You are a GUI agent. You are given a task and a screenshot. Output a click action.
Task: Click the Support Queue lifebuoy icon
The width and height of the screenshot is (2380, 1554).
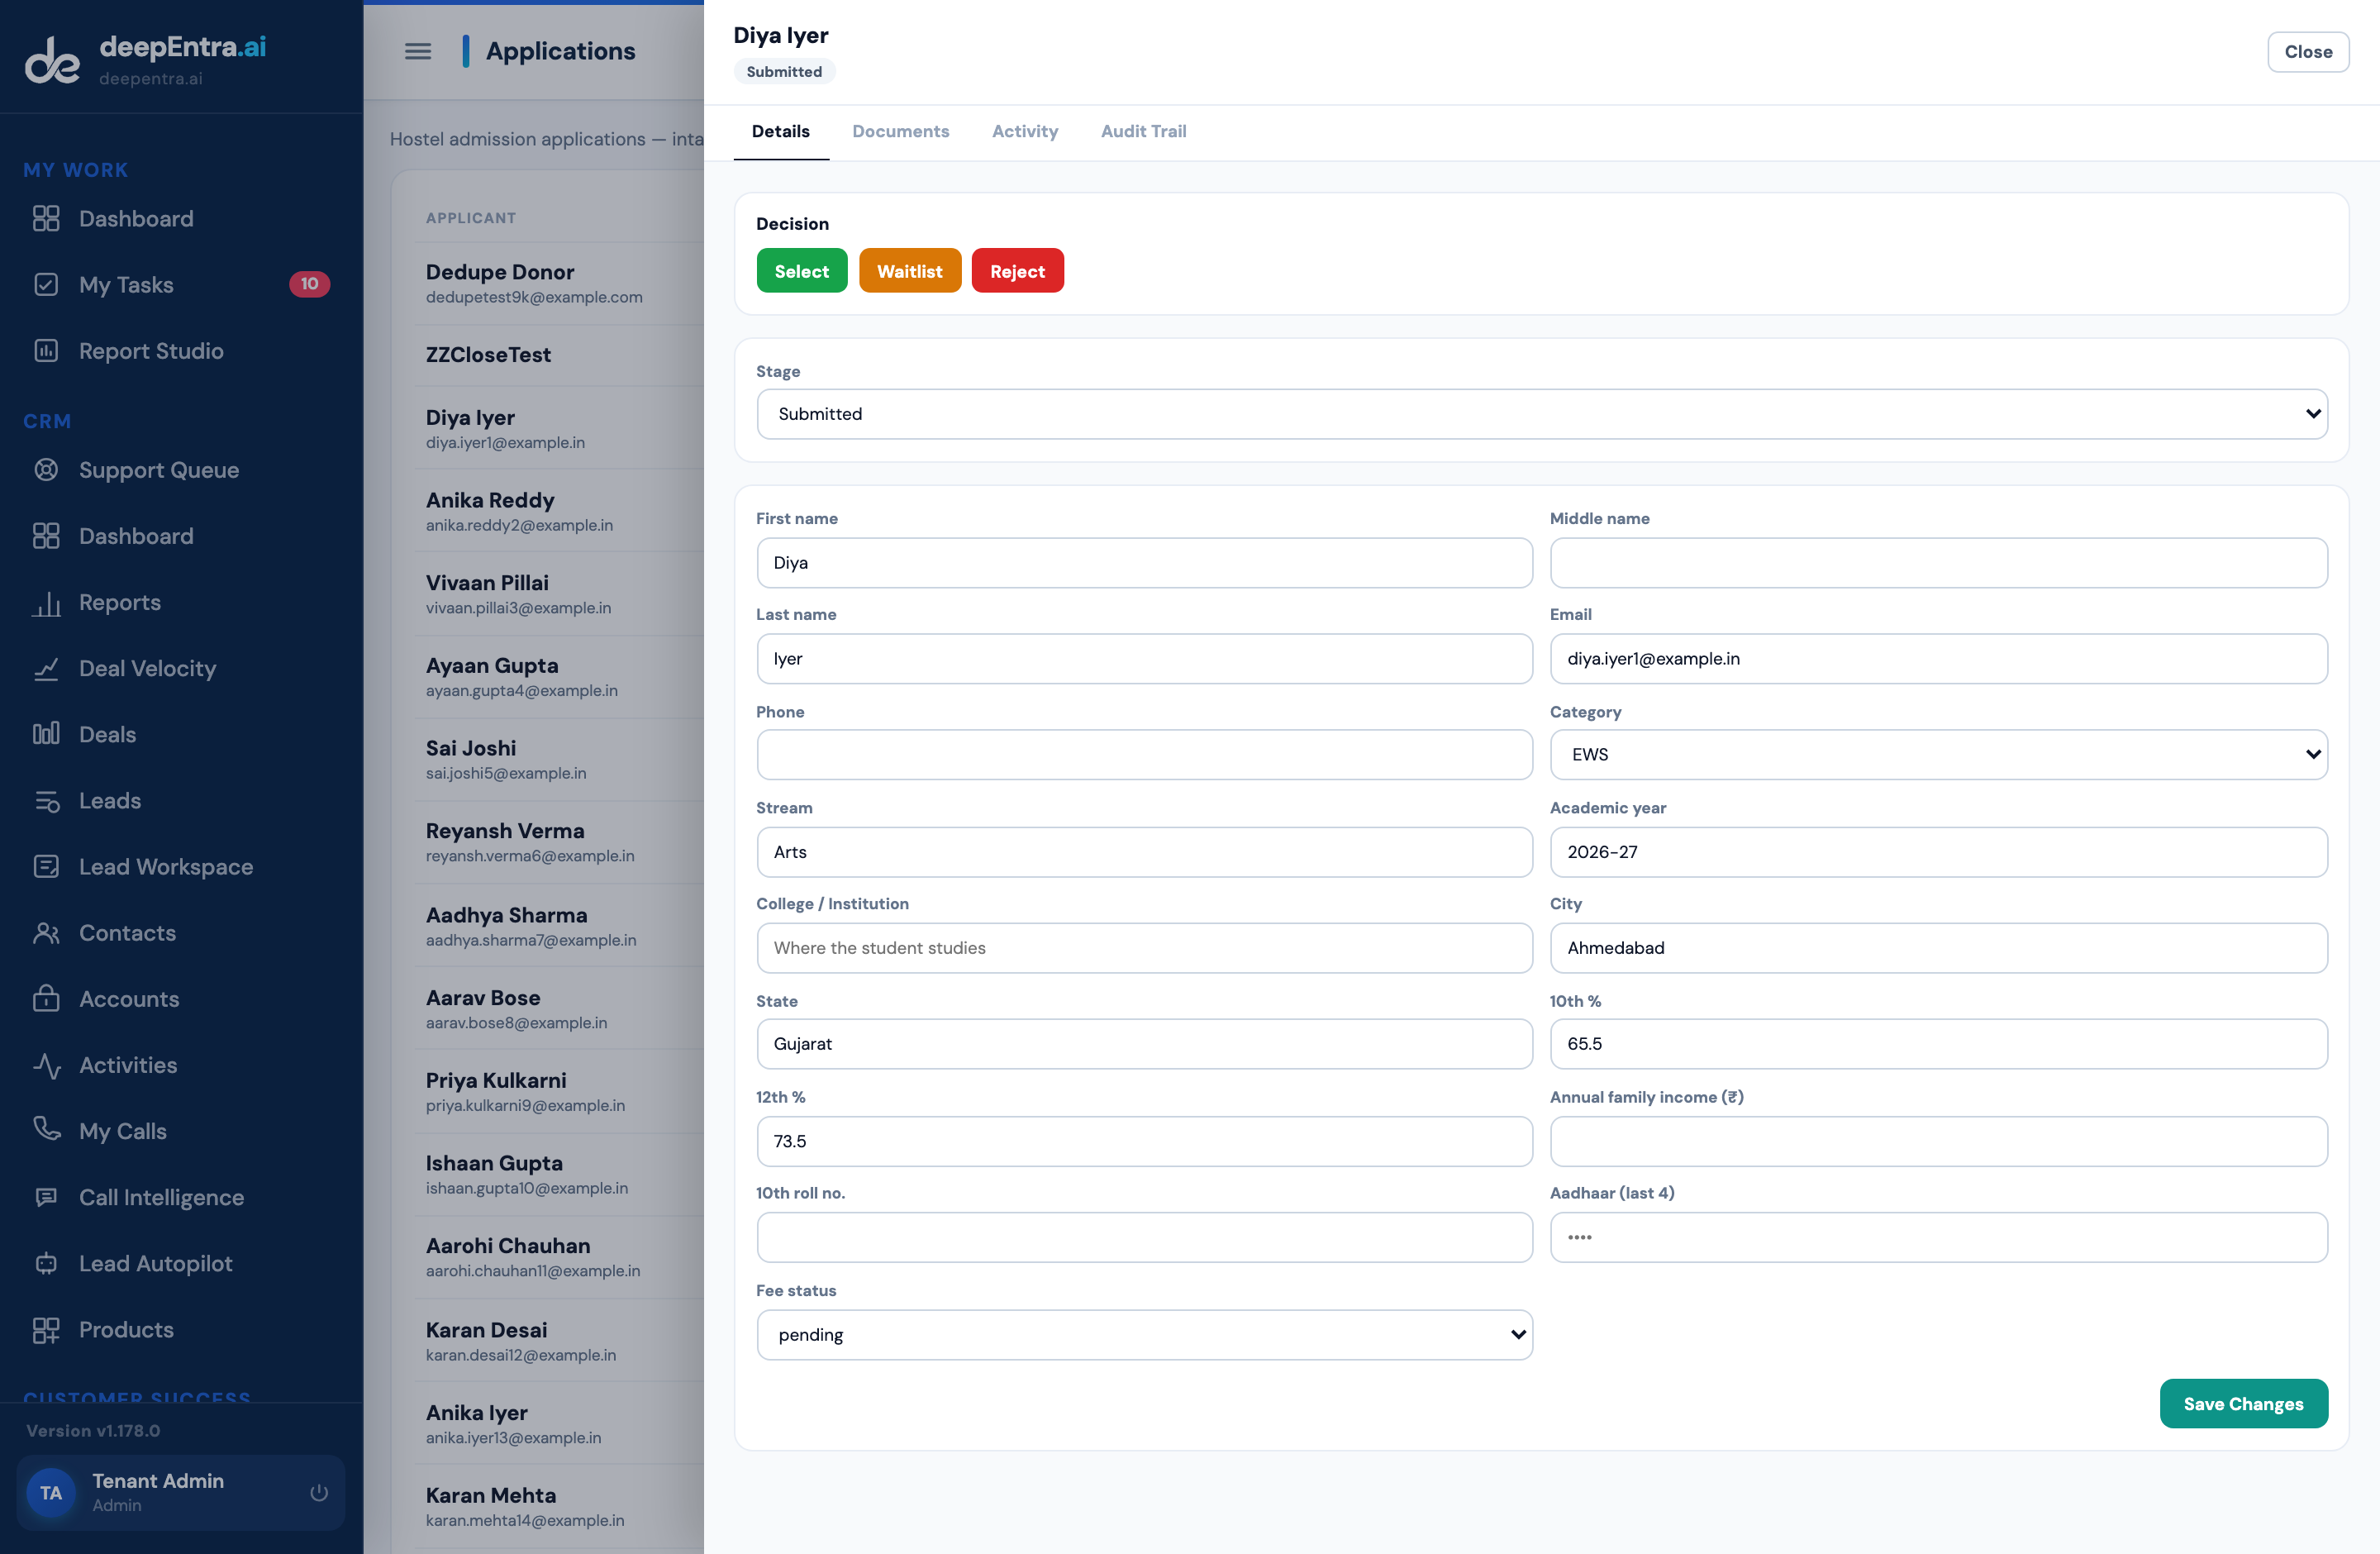click(46, 470)
